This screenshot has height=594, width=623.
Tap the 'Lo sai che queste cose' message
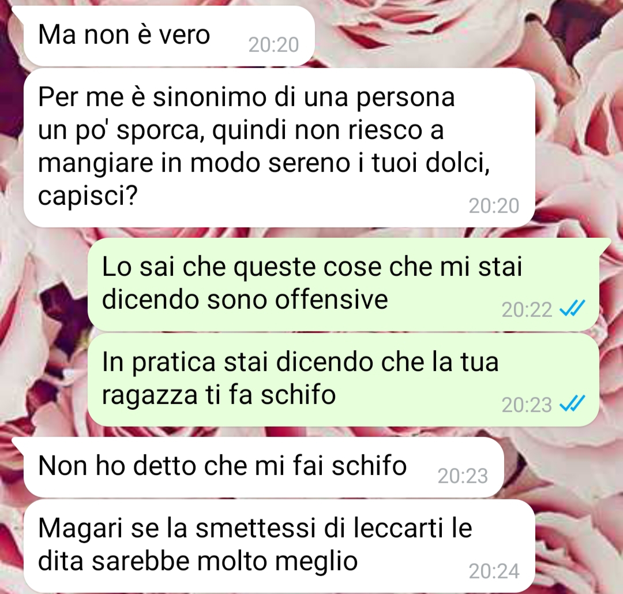(343, 285)
